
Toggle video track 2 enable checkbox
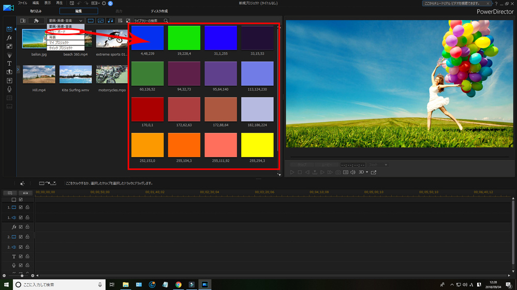click(21, 237)
